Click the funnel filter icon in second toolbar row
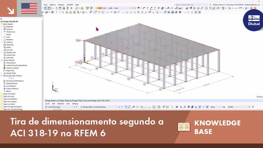The width and height of the screenshot is (263, 148). (x=91, y=12)
